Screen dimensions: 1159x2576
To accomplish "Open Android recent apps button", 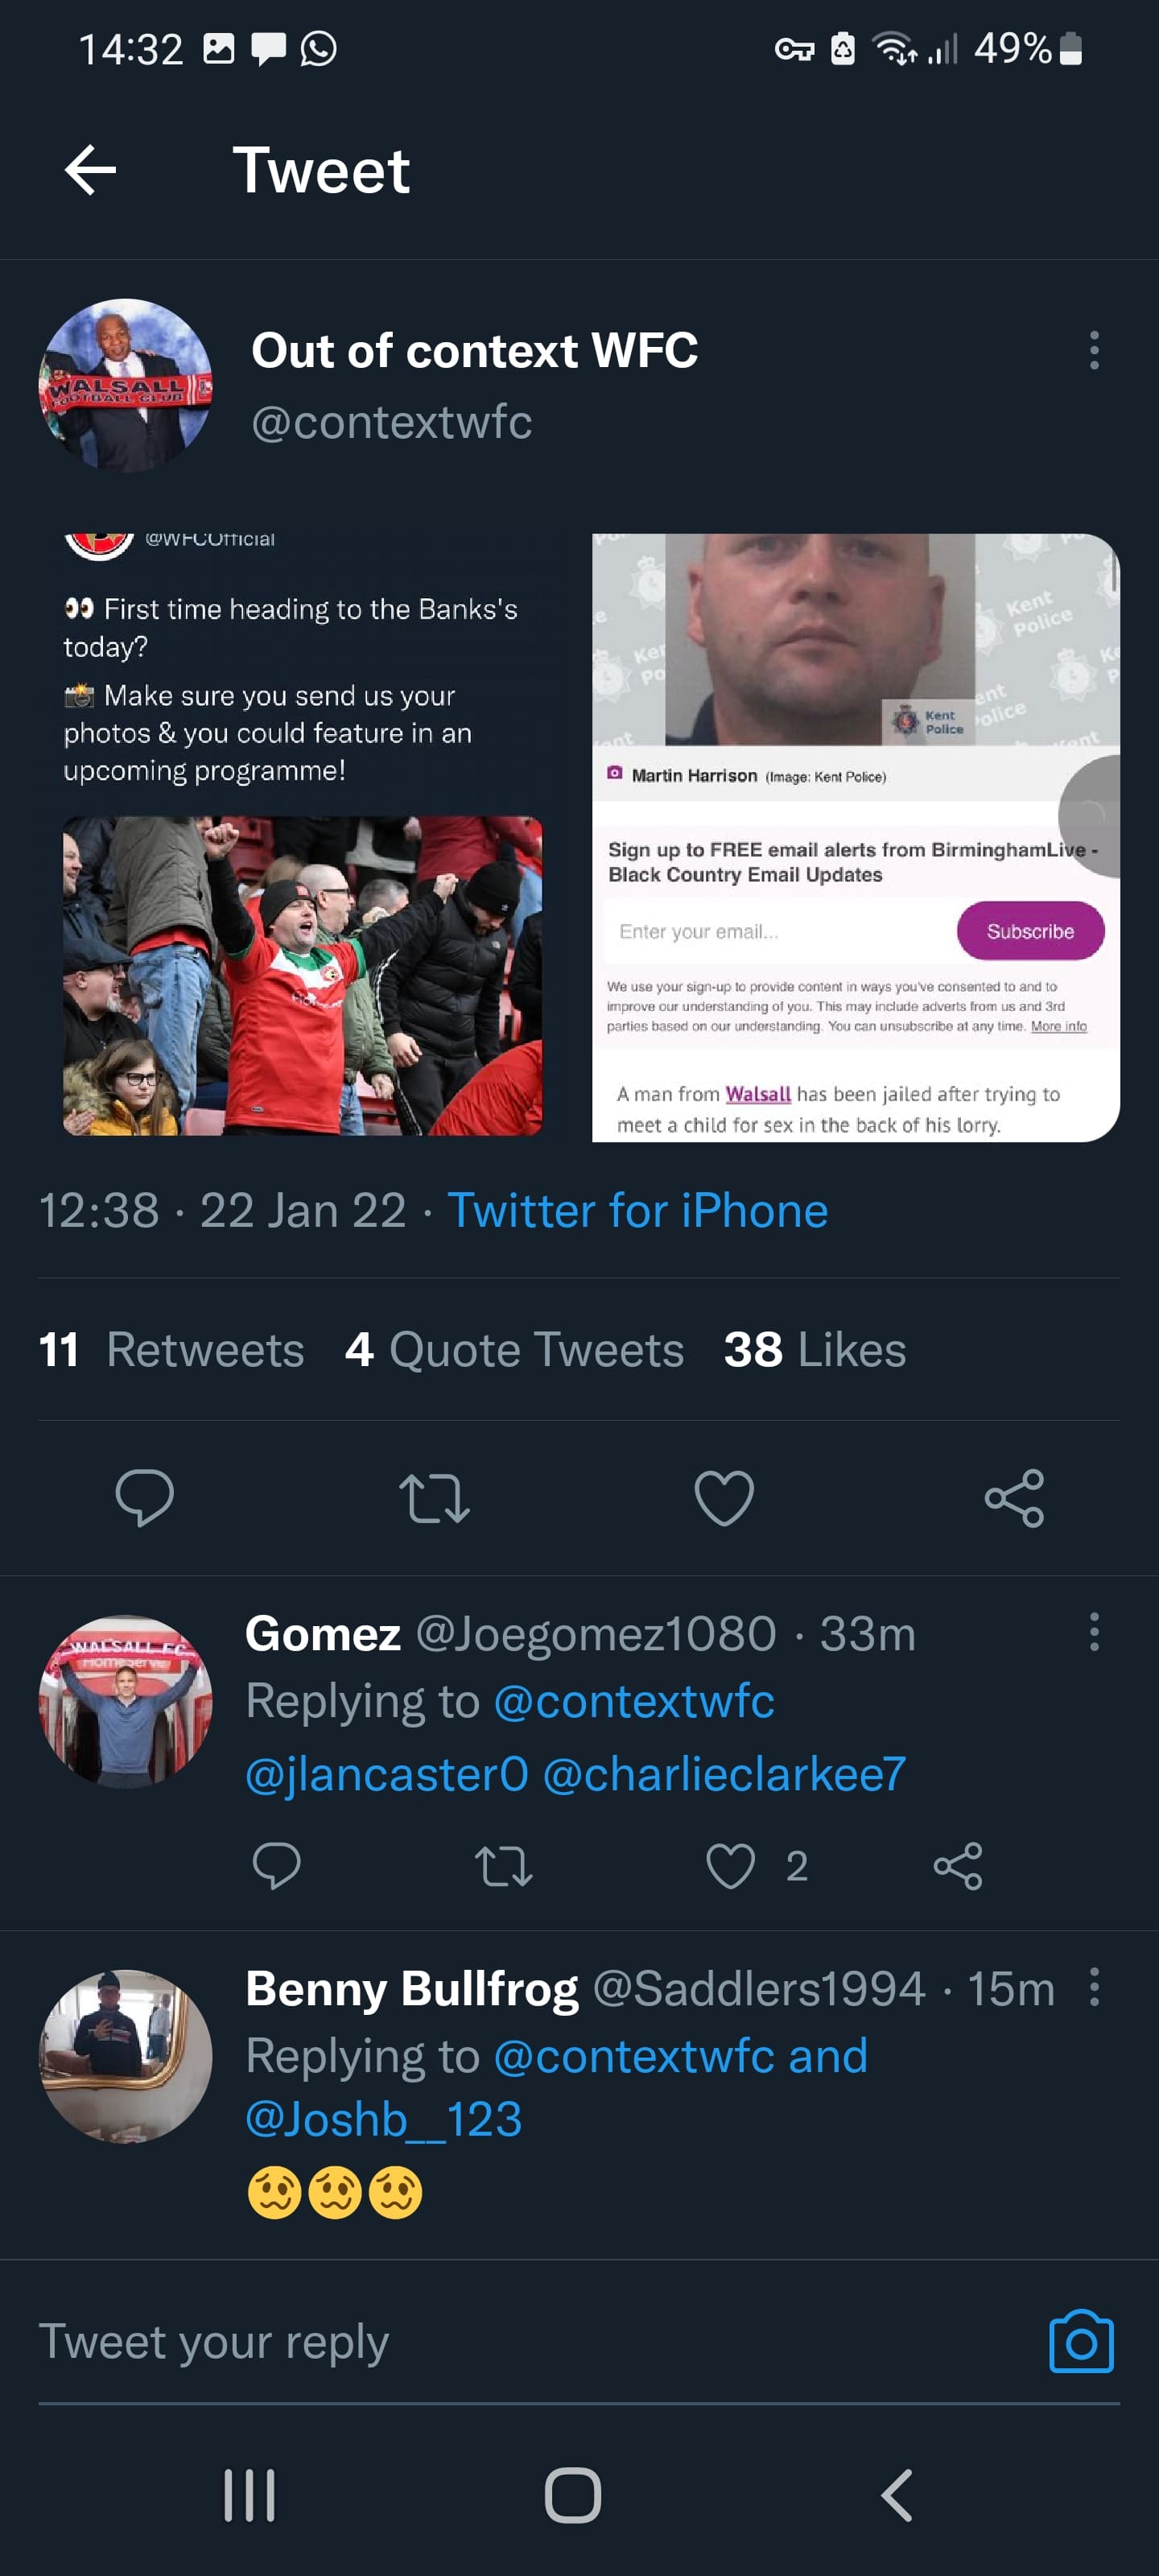I will tap(249, 2495).
